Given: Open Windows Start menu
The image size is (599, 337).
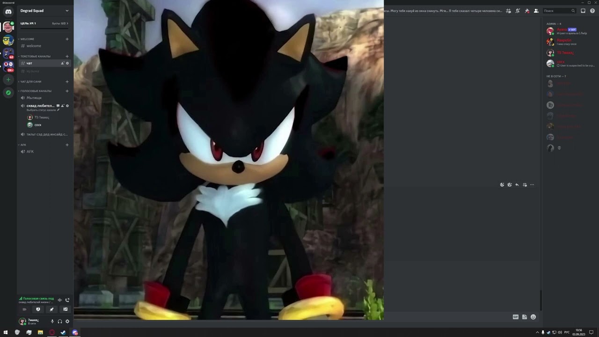Looking at the screenshot, I should (x=6, y=332).
